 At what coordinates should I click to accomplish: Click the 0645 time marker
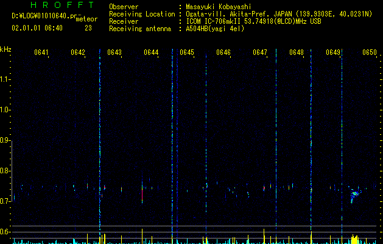click(187, 52)
